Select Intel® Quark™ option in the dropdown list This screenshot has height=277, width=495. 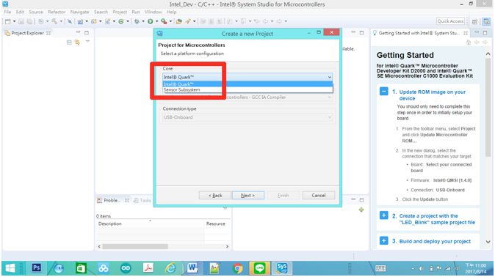coord(247,84)
